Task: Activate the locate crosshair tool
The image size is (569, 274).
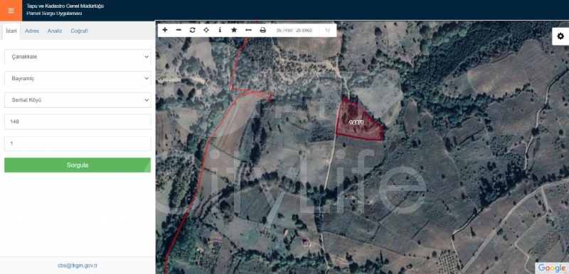Action: [206, 30]
